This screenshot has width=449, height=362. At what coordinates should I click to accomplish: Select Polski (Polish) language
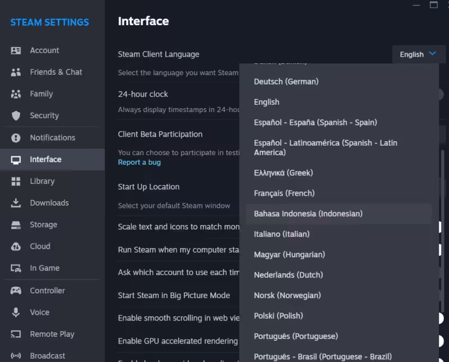(x=339, y=316)
